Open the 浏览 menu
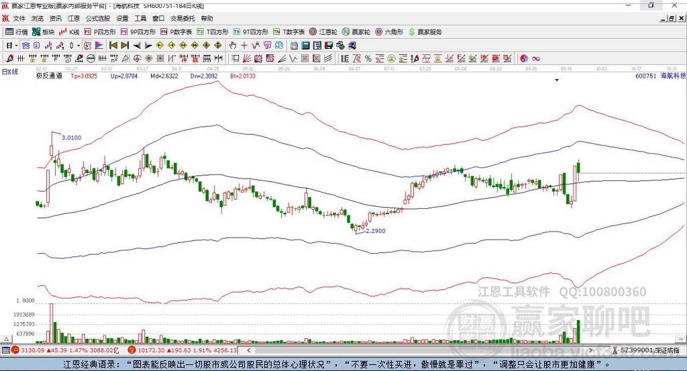Image resolution: width=687 pixels, height=371 pixels. coord(38,18)
